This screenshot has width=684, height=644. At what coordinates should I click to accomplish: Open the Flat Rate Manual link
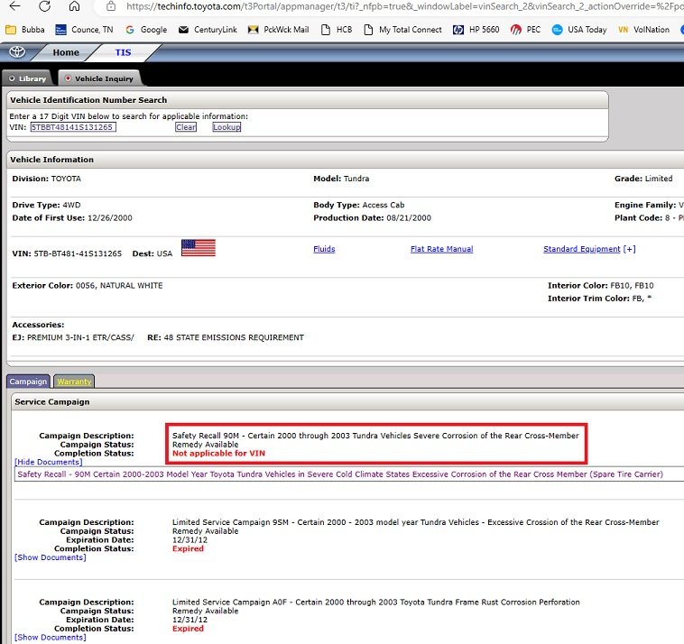441,249
